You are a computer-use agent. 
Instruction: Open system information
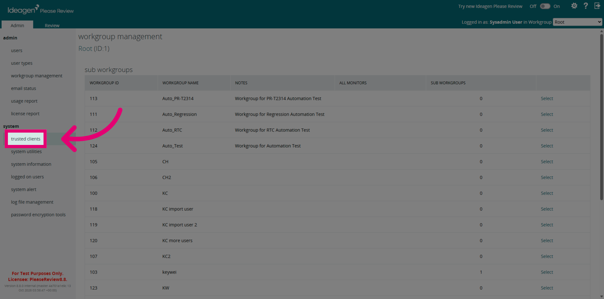31,164
